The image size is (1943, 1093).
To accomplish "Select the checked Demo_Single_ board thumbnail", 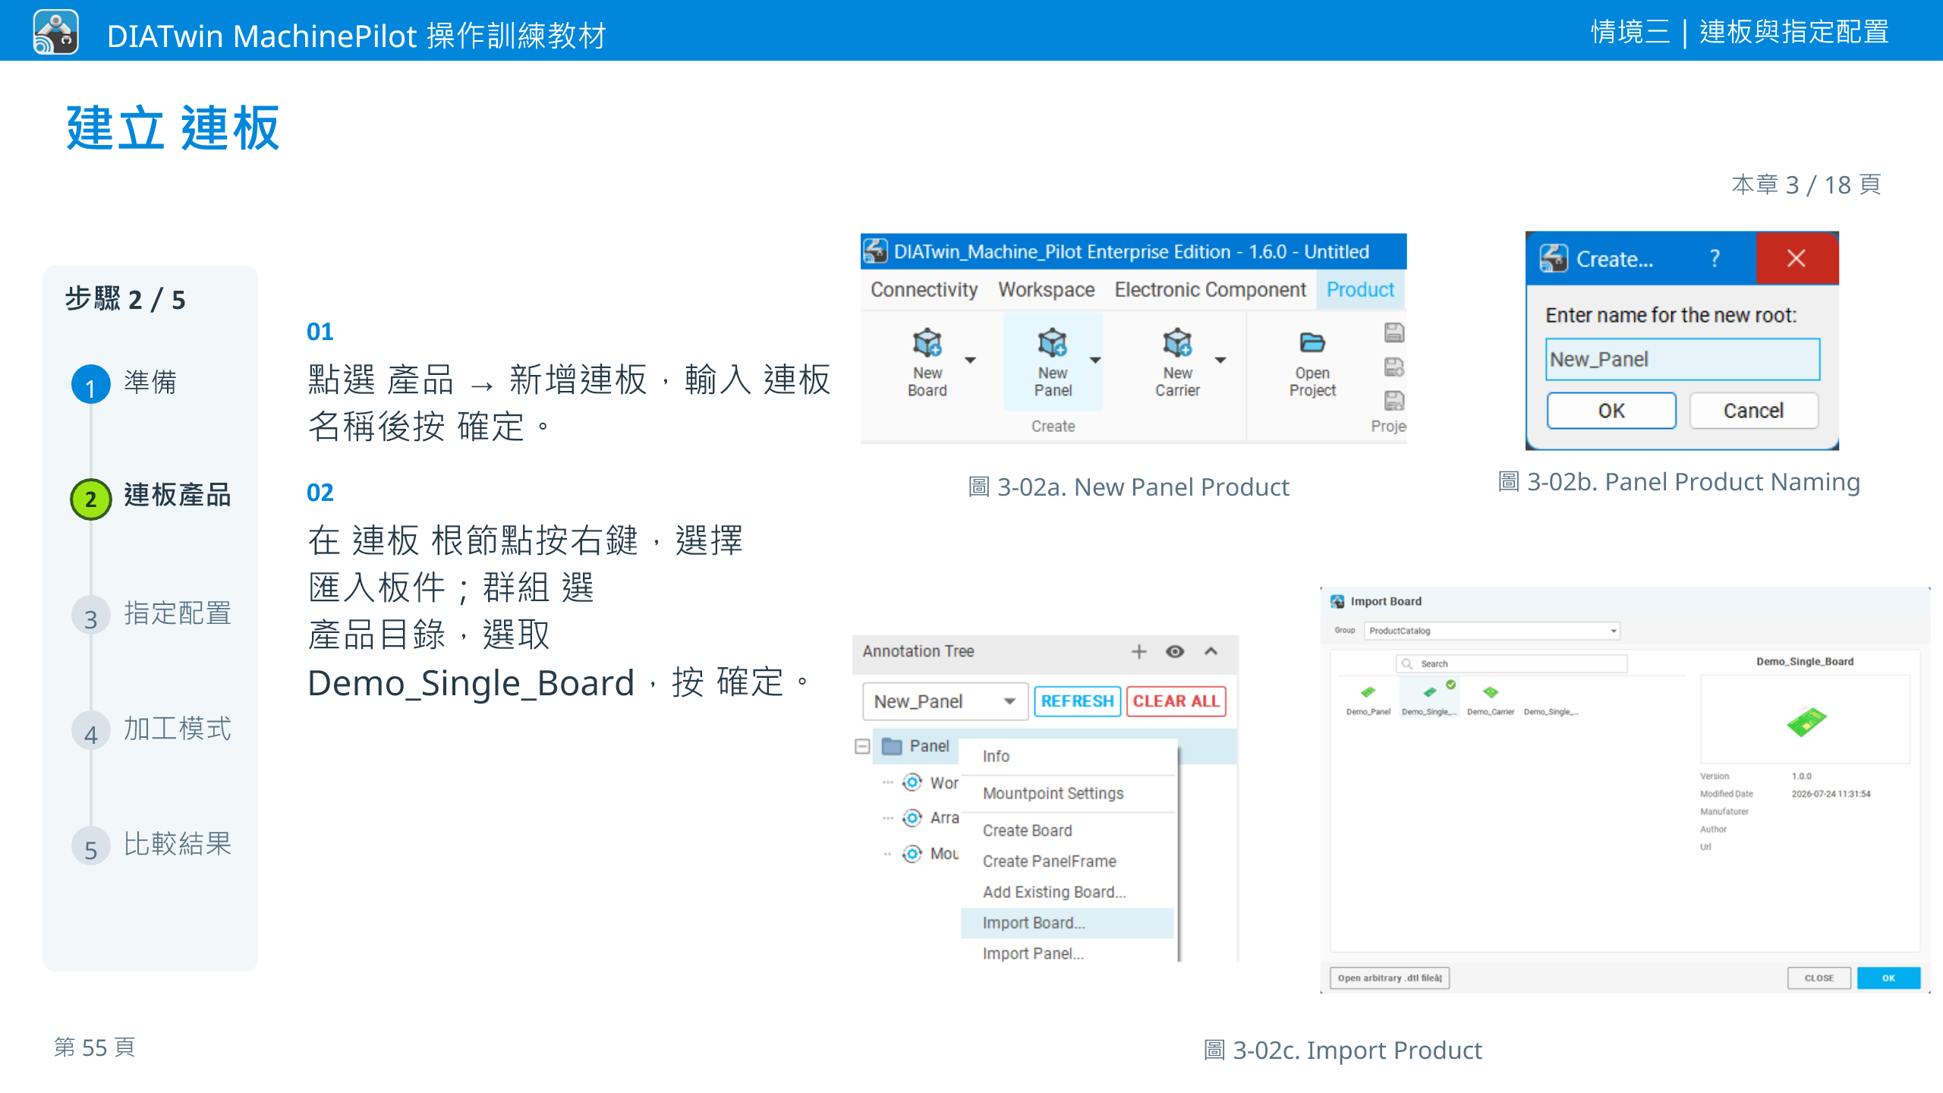I will 1430,692.
